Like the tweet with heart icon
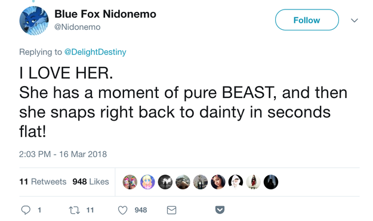The height and width of the screenshot is (221, 373). coord(123,210)
